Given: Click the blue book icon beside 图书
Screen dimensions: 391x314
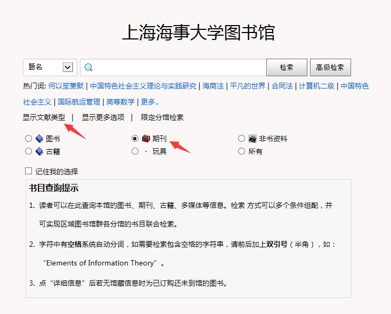Looking at the screenshot, I should 39,139.
